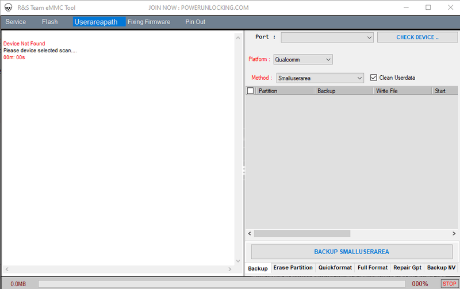
Task: Click the log panel scroll left arrow
Action: [x=7, y=269]
